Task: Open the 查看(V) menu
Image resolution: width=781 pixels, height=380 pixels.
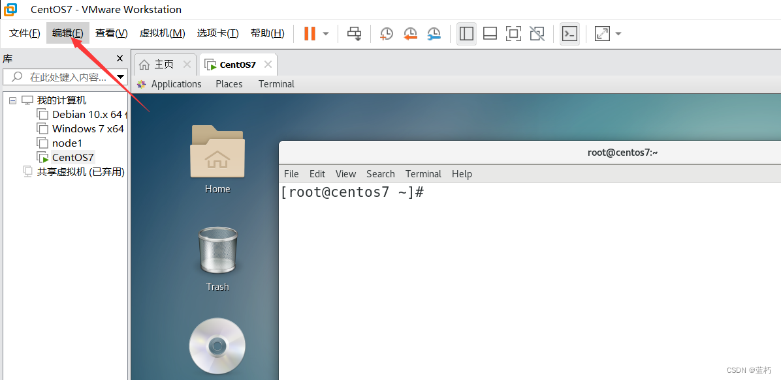Action: (x=112, y=33)
